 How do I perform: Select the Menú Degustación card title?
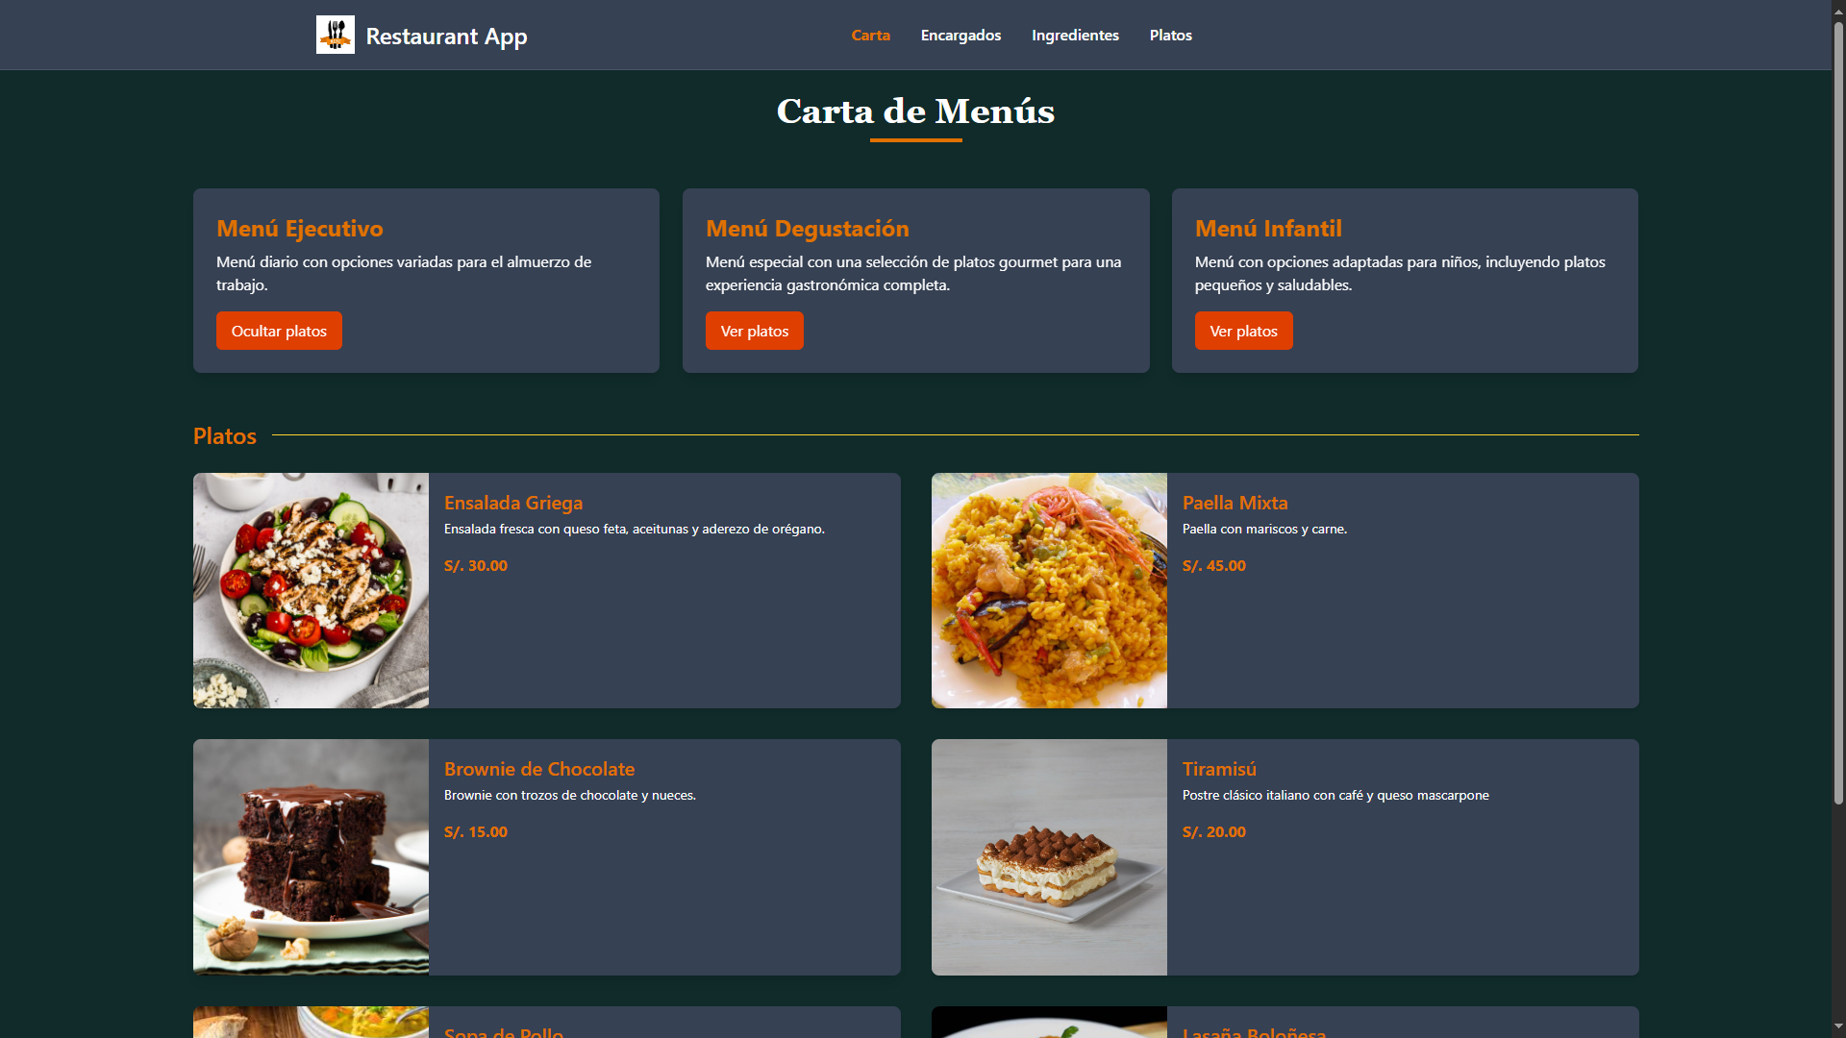(807, 229)
